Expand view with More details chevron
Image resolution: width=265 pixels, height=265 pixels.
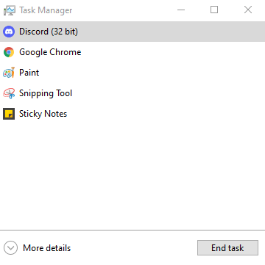pos(10,248)
